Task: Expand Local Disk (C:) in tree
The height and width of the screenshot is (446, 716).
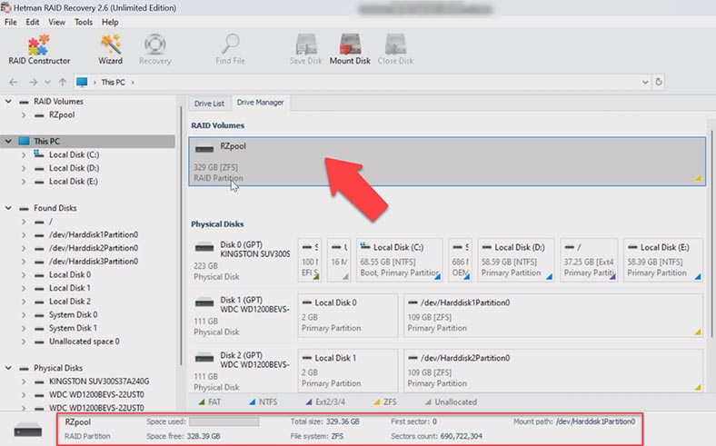Action: pyautogui.click(x=24, y=154)
